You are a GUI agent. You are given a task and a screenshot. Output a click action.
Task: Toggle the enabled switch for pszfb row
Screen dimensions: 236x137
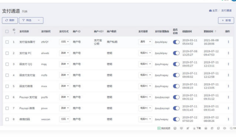176,97
